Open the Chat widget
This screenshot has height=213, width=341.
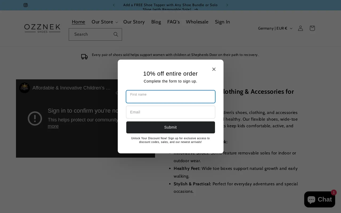point(319,199)
